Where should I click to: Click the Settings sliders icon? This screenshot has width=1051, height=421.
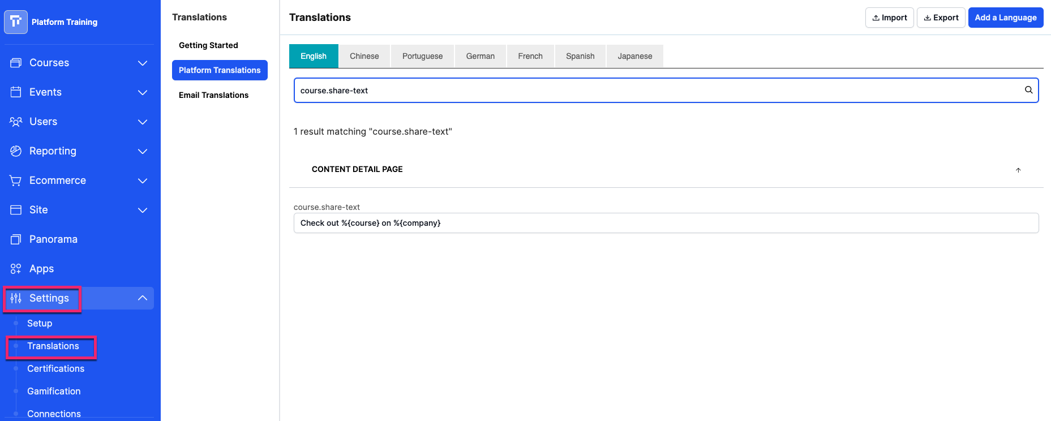tap(16, 298)
